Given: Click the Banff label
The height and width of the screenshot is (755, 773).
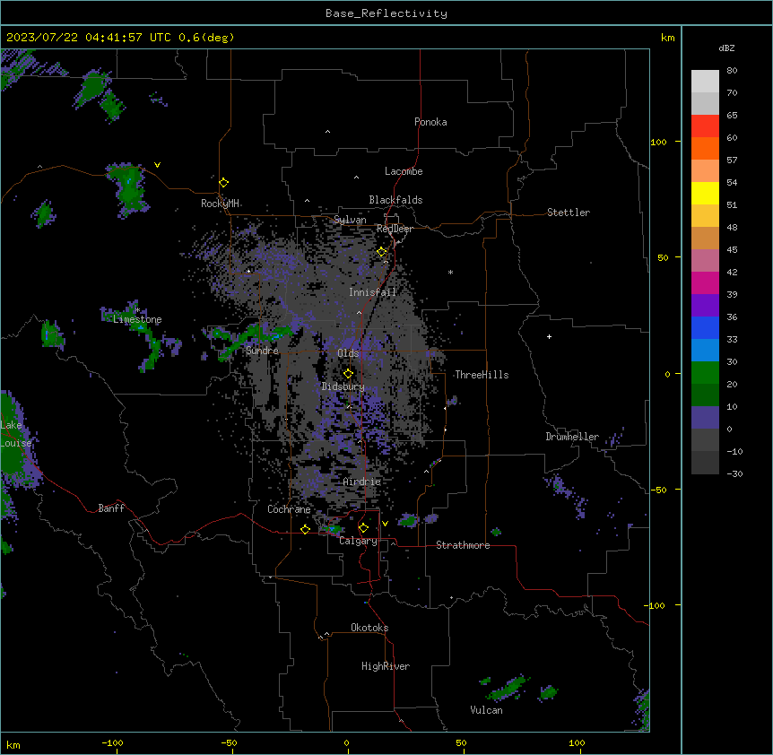Looking at the screenshot, I should pyautogui.click(x=111, y=508).
